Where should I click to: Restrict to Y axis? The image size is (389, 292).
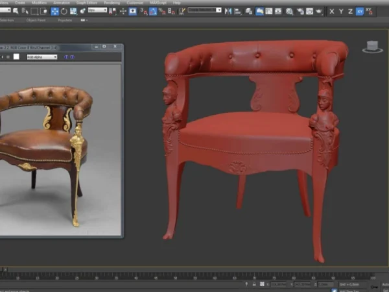pos(341,12)
